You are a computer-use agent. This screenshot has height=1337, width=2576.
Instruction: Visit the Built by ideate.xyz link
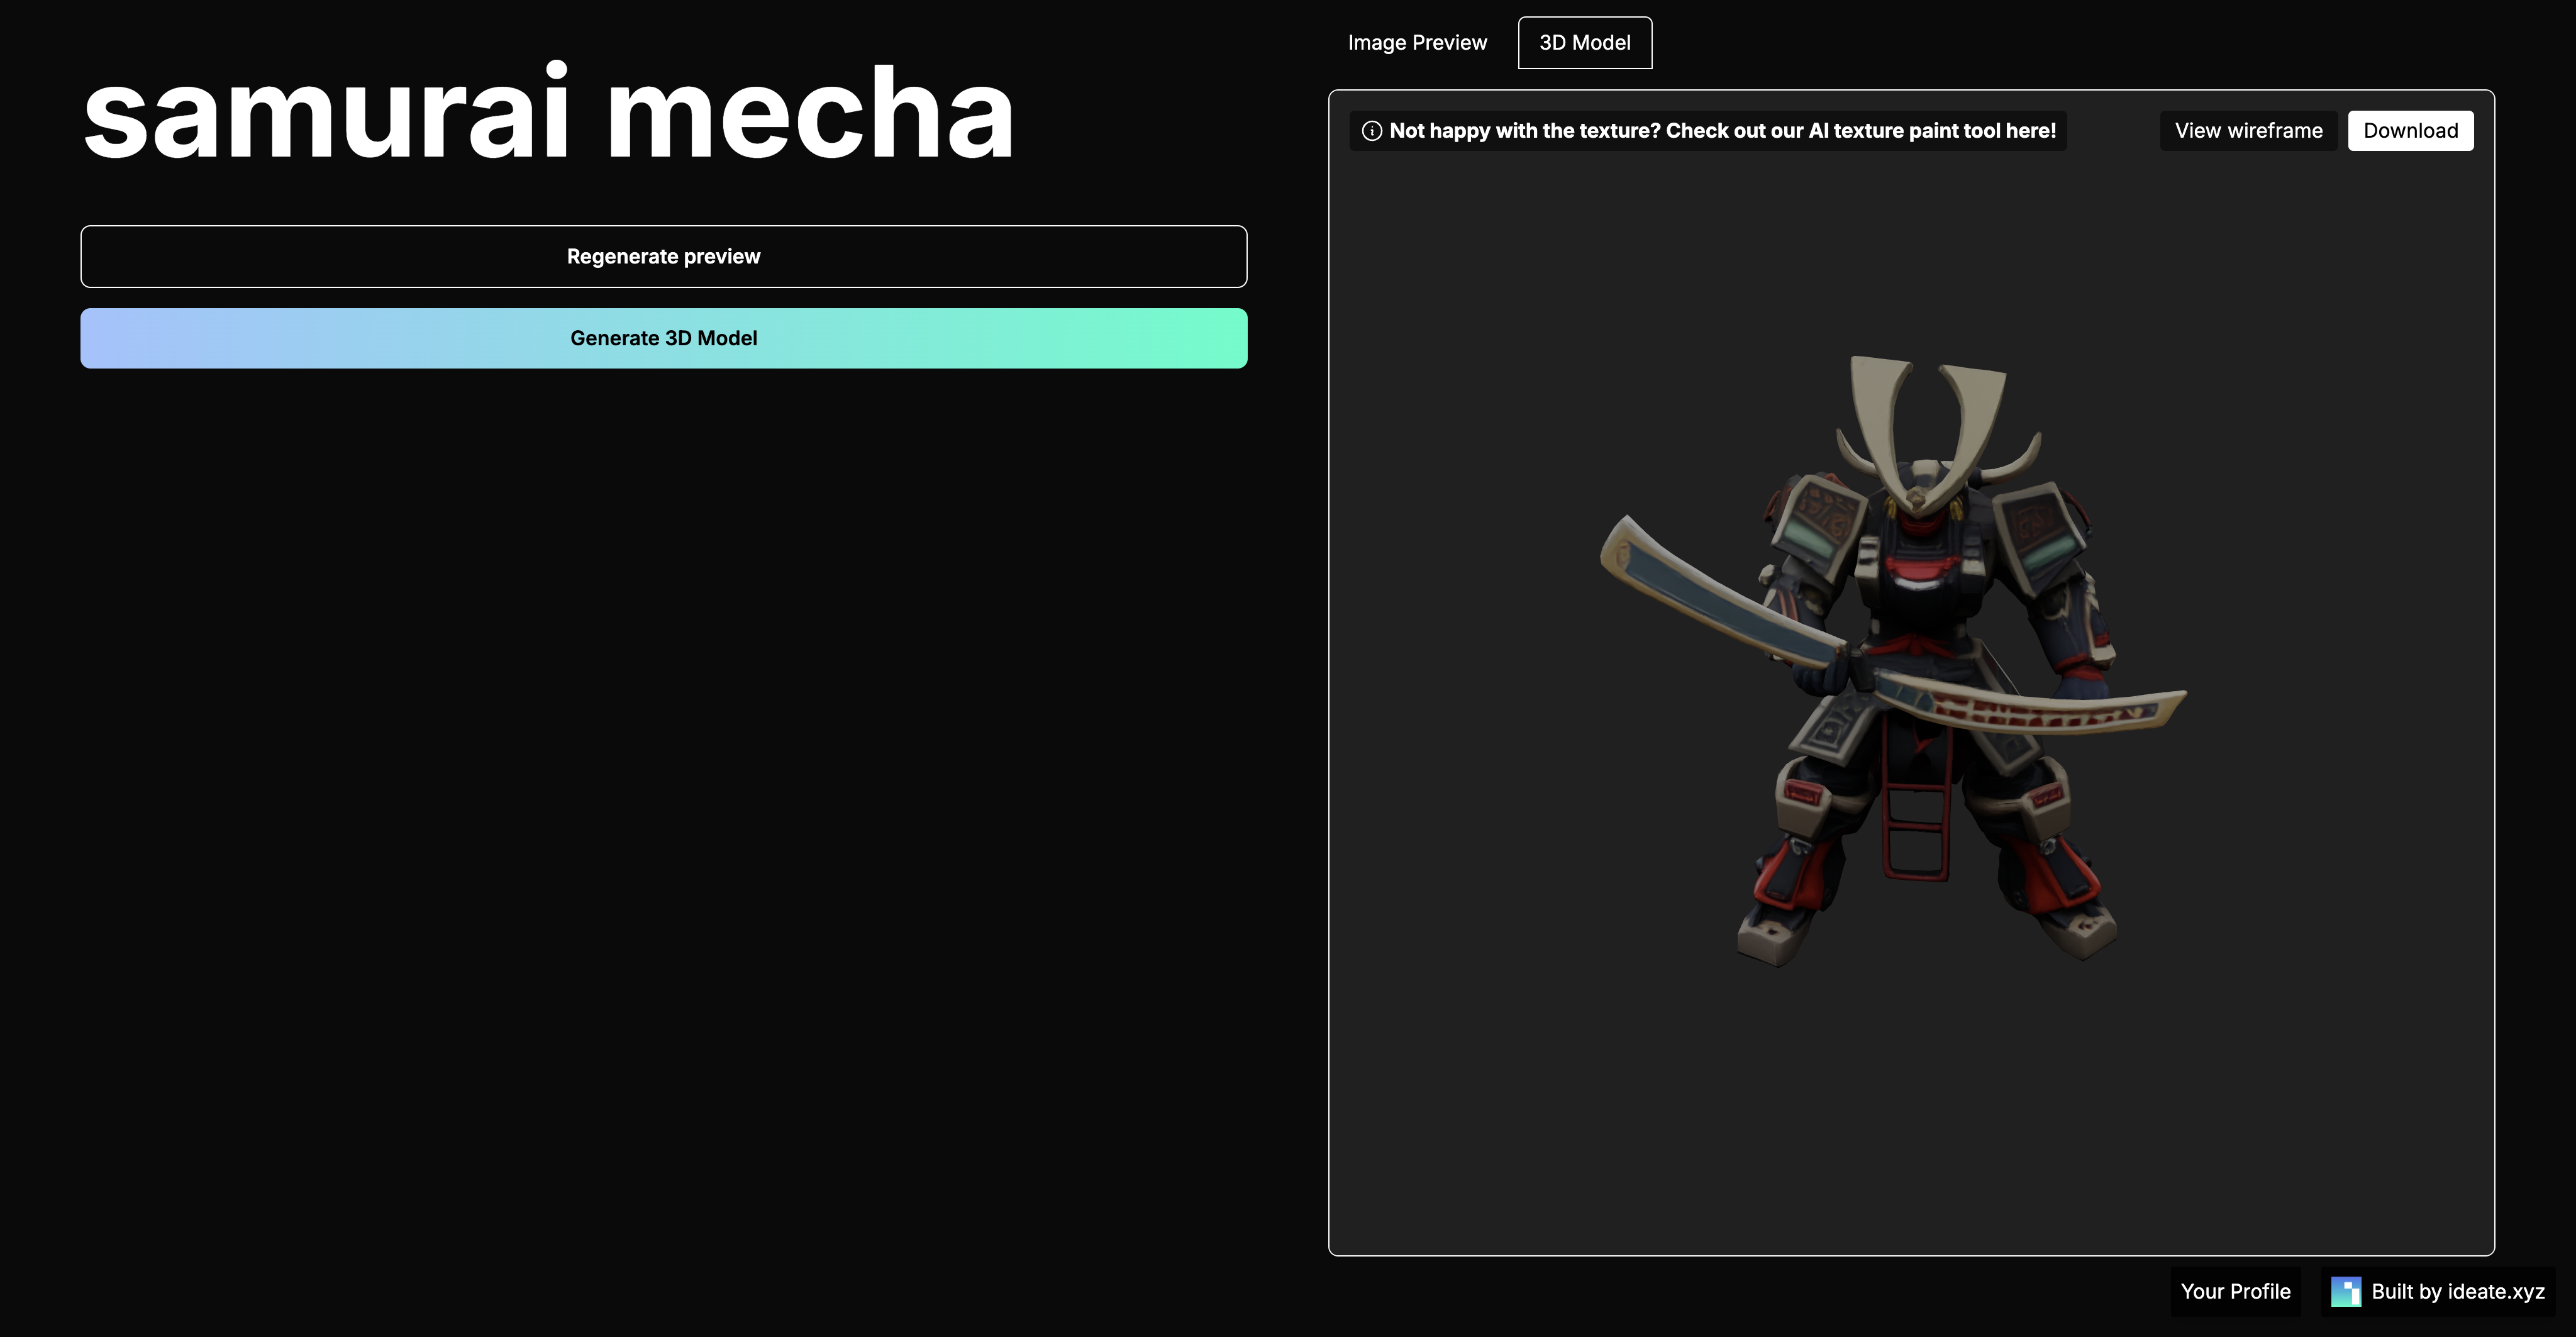(x=2457, y=1291)
